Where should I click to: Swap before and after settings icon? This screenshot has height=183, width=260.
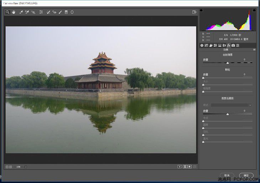click(x=185, y=167)
